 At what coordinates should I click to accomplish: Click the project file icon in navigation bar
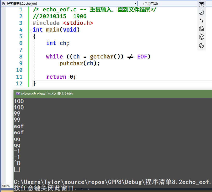click(x=4, y=3)
